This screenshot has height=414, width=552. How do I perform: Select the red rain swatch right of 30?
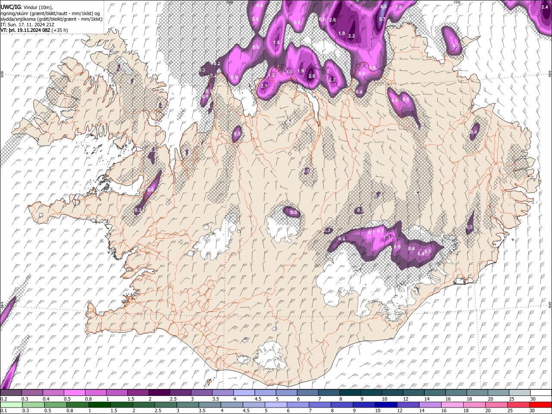540,405
